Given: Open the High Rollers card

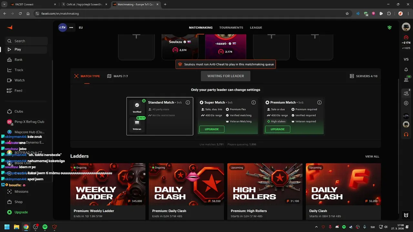Looking at the screenshot, I should click(x=265, y=191).
